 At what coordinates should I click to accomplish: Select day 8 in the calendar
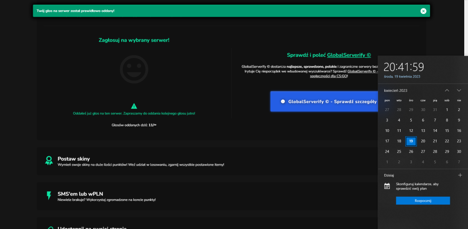(447, 120)
